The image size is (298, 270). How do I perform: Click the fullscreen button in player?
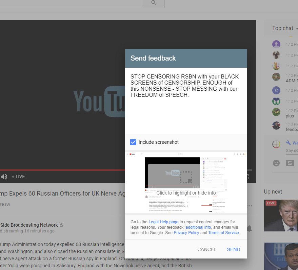click(248, 177)
